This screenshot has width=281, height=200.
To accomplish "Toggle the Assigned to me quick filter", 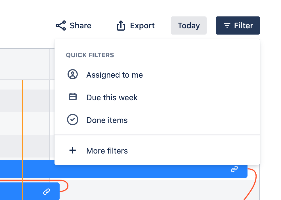I will (114, 75).
